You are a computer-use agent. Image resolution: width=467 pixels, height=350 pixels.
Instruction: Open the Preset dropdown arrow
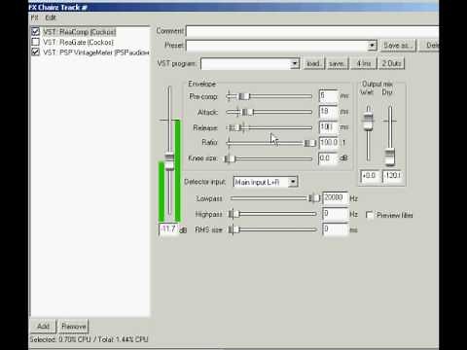(372, 46)
